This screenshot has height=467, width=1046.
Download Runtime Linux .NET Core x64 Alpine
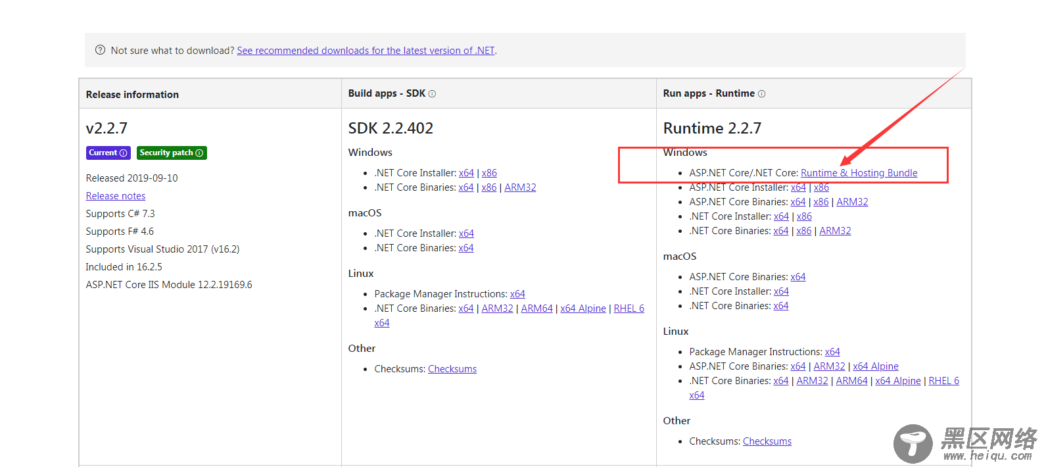click(x=898, y=381)
